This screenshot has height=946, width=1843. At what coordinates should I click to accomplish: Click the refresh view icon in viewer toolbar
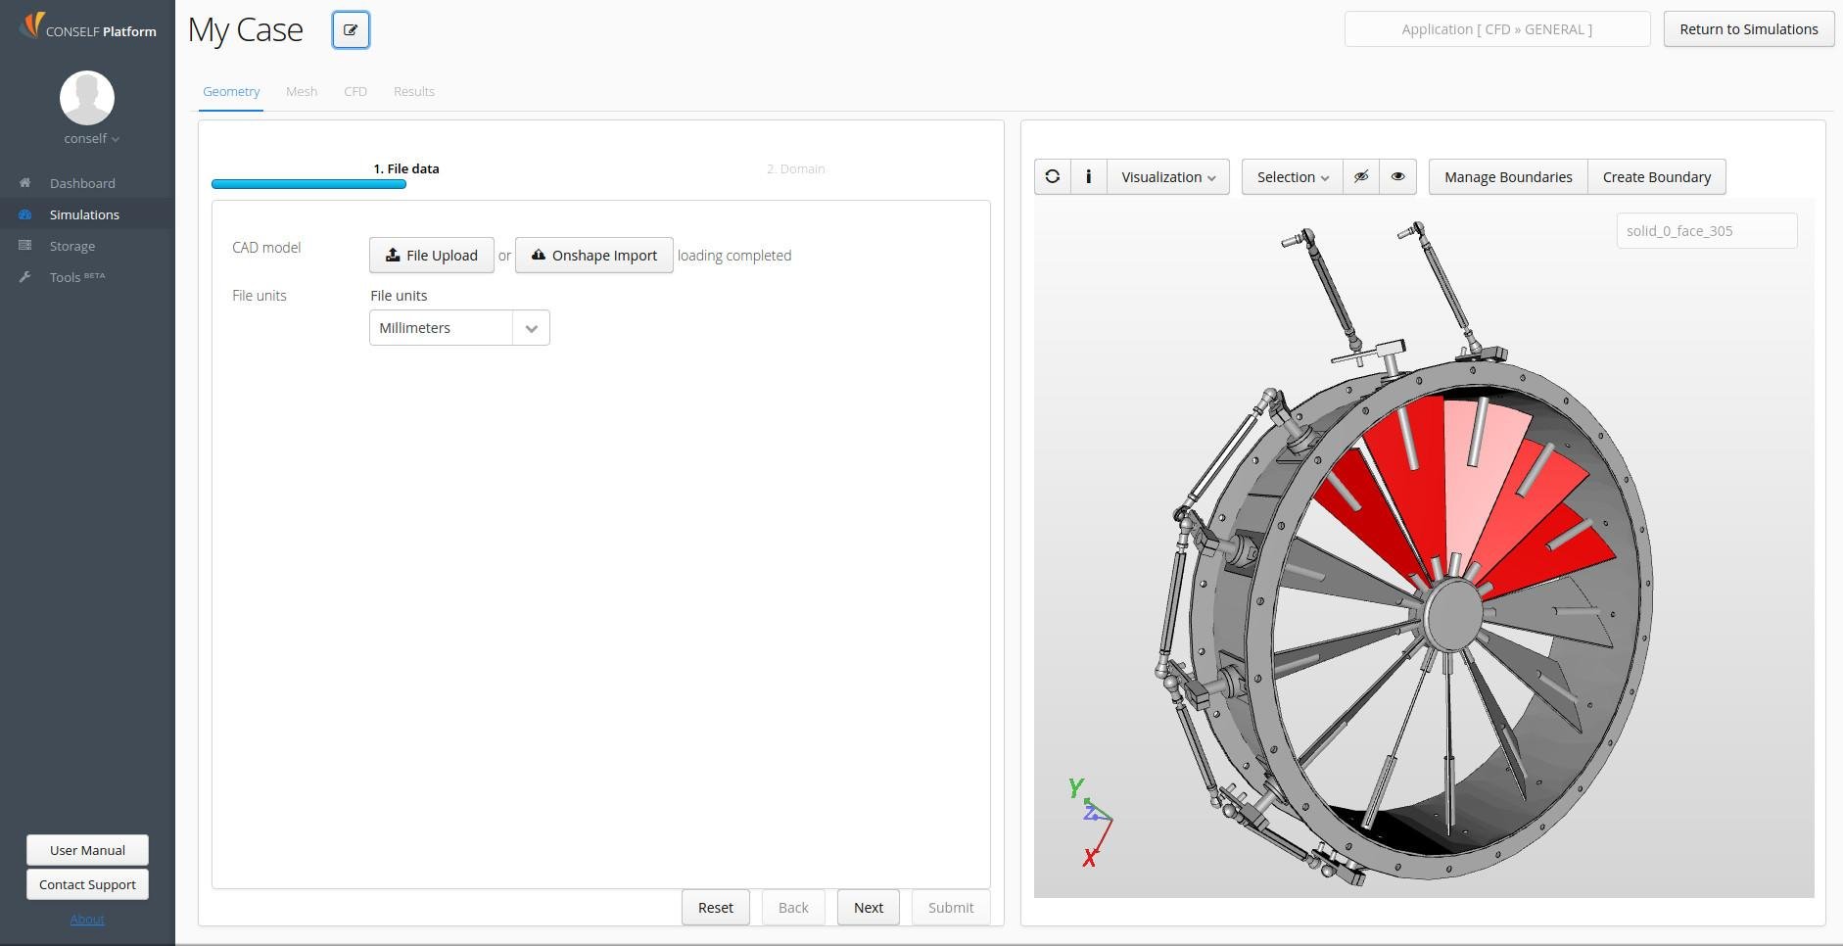click(1052, 177)
